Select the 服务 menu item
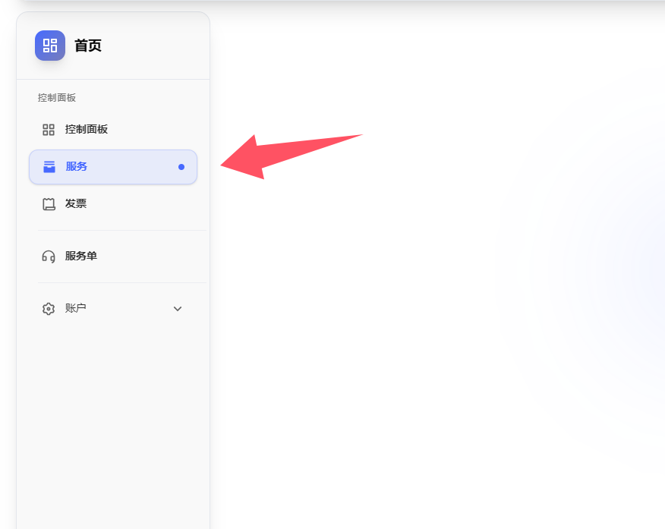 tap(113, 166)
